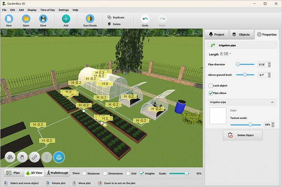282x187 pixels.
Task: Click the Pipe diameter stepper arrows
Action: 269,64
